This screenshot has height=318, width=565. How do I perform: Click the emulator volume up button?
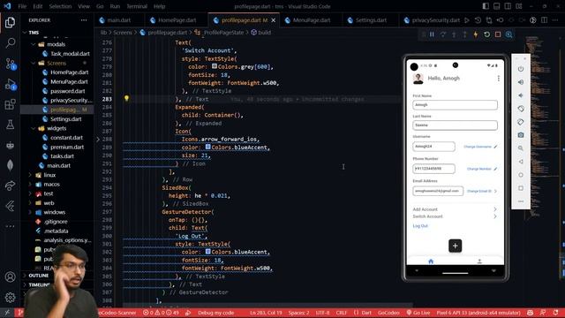(521, 82)
